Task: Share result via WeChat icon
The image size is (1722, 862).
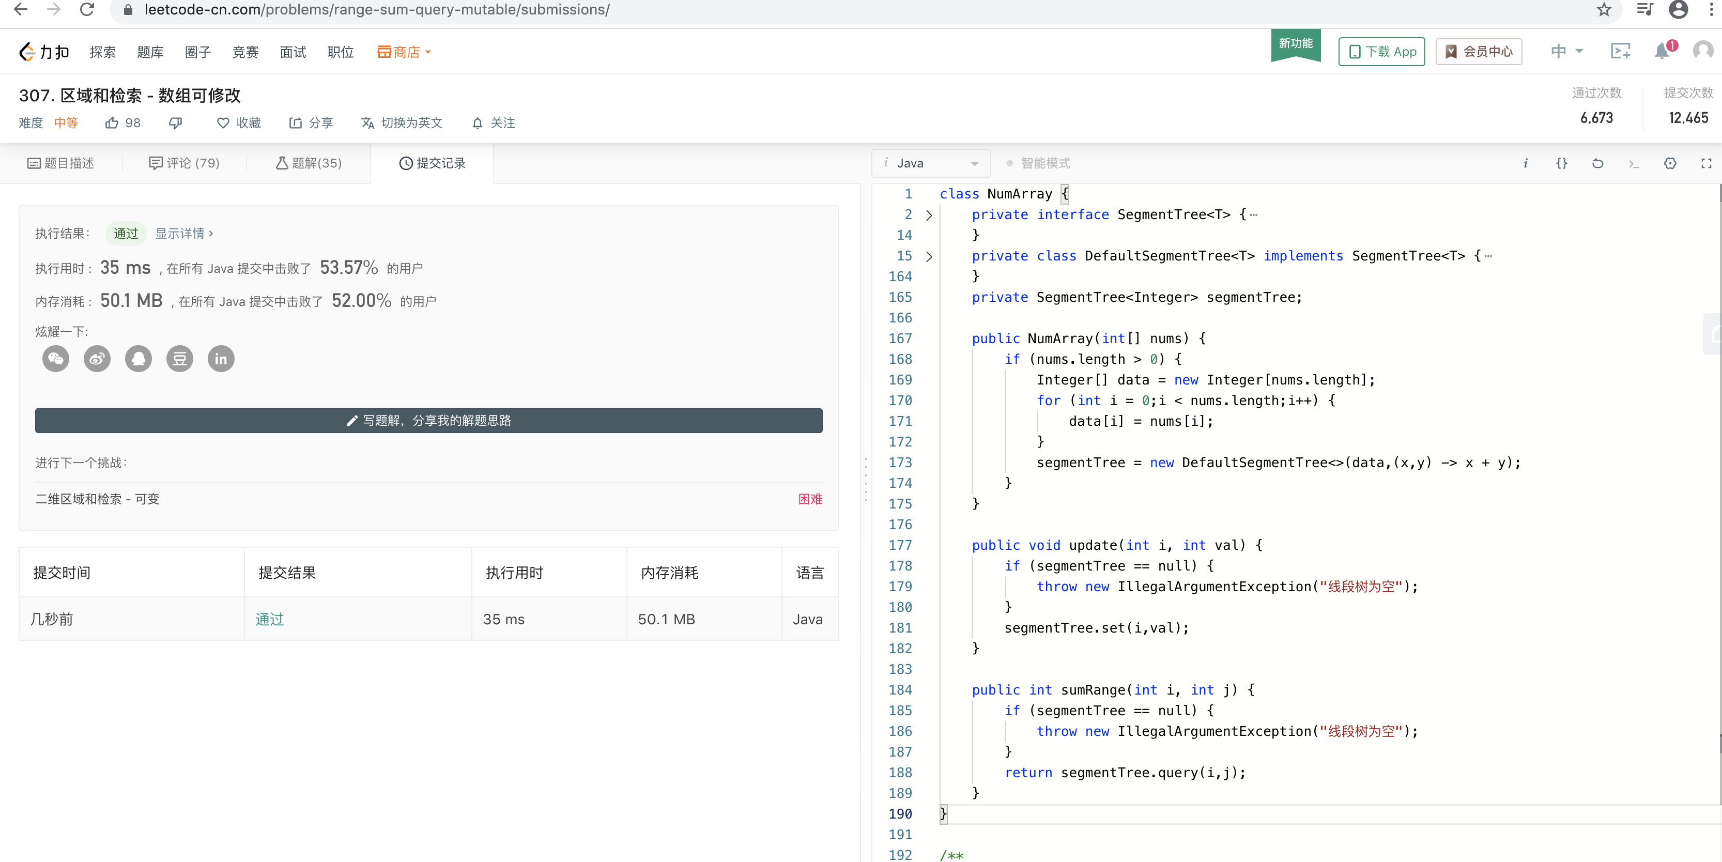Action: 55,359
